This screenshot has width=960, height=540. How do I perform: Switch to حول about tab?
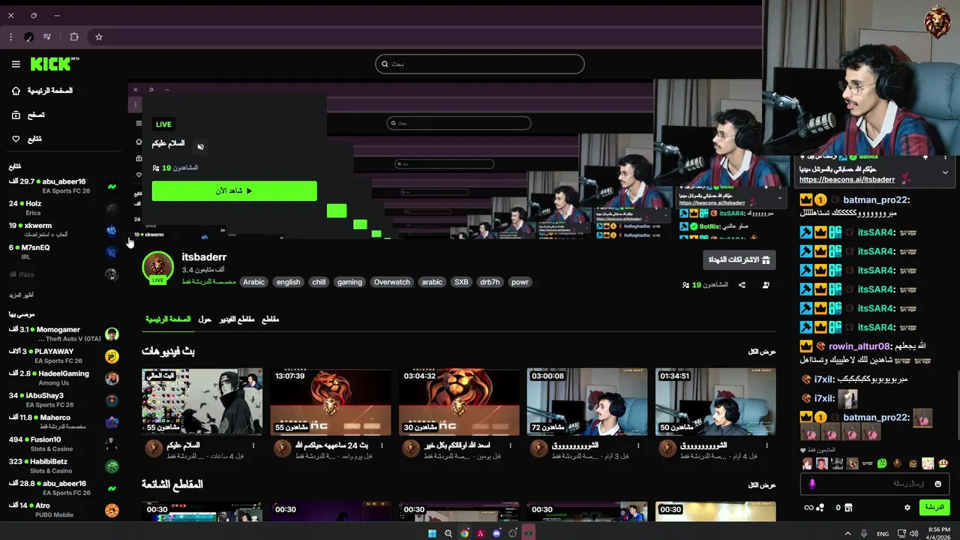click(x=205, y=319)
